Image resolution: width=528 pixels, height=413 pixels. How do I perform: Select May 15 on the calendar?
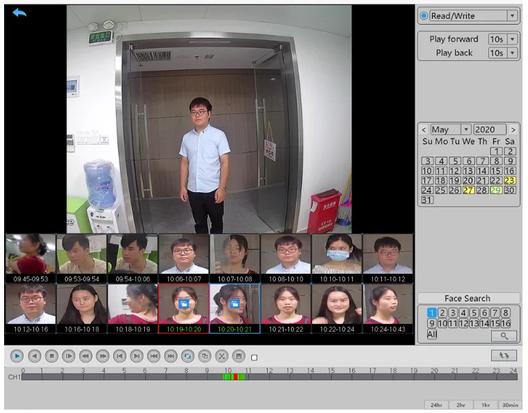click(x=496, y=171)
